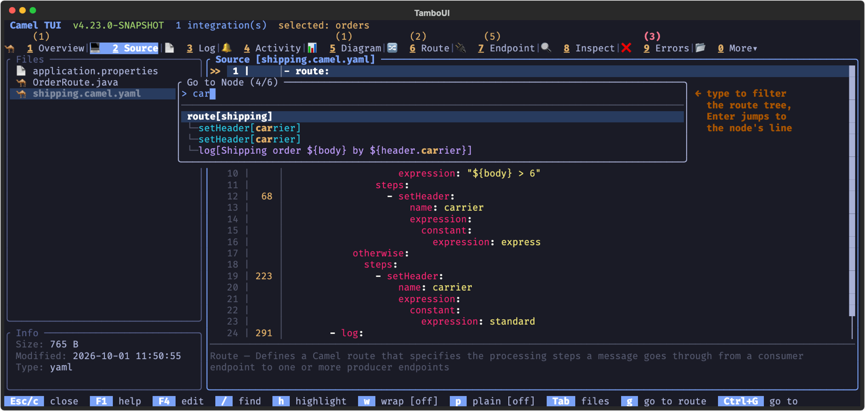
Task: Toggle highlight with the h key hint
Action: (x=309, y=401)
